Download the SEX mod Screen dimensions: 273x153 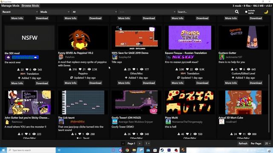click(x=42, y=83)
